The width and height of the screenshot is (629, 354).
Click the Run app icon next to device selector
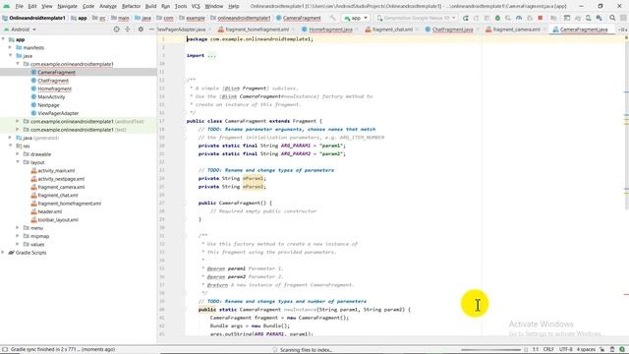[465, 18]
